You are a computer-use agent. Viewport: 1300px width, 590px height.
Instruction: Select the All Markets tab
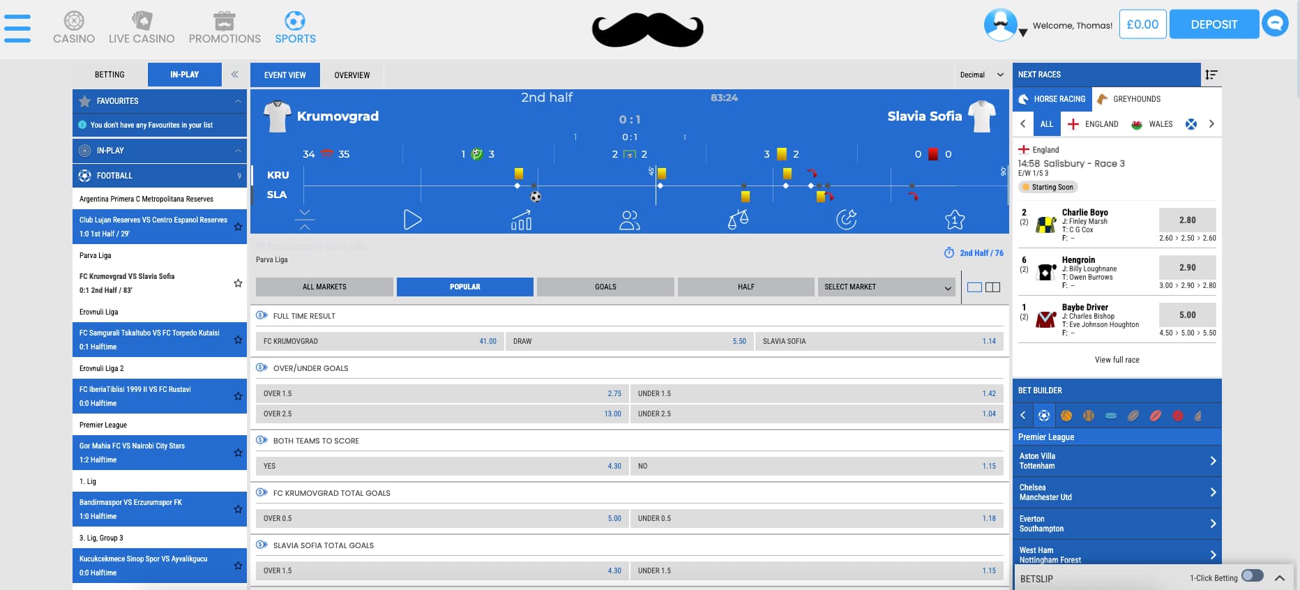pos(324,287)
